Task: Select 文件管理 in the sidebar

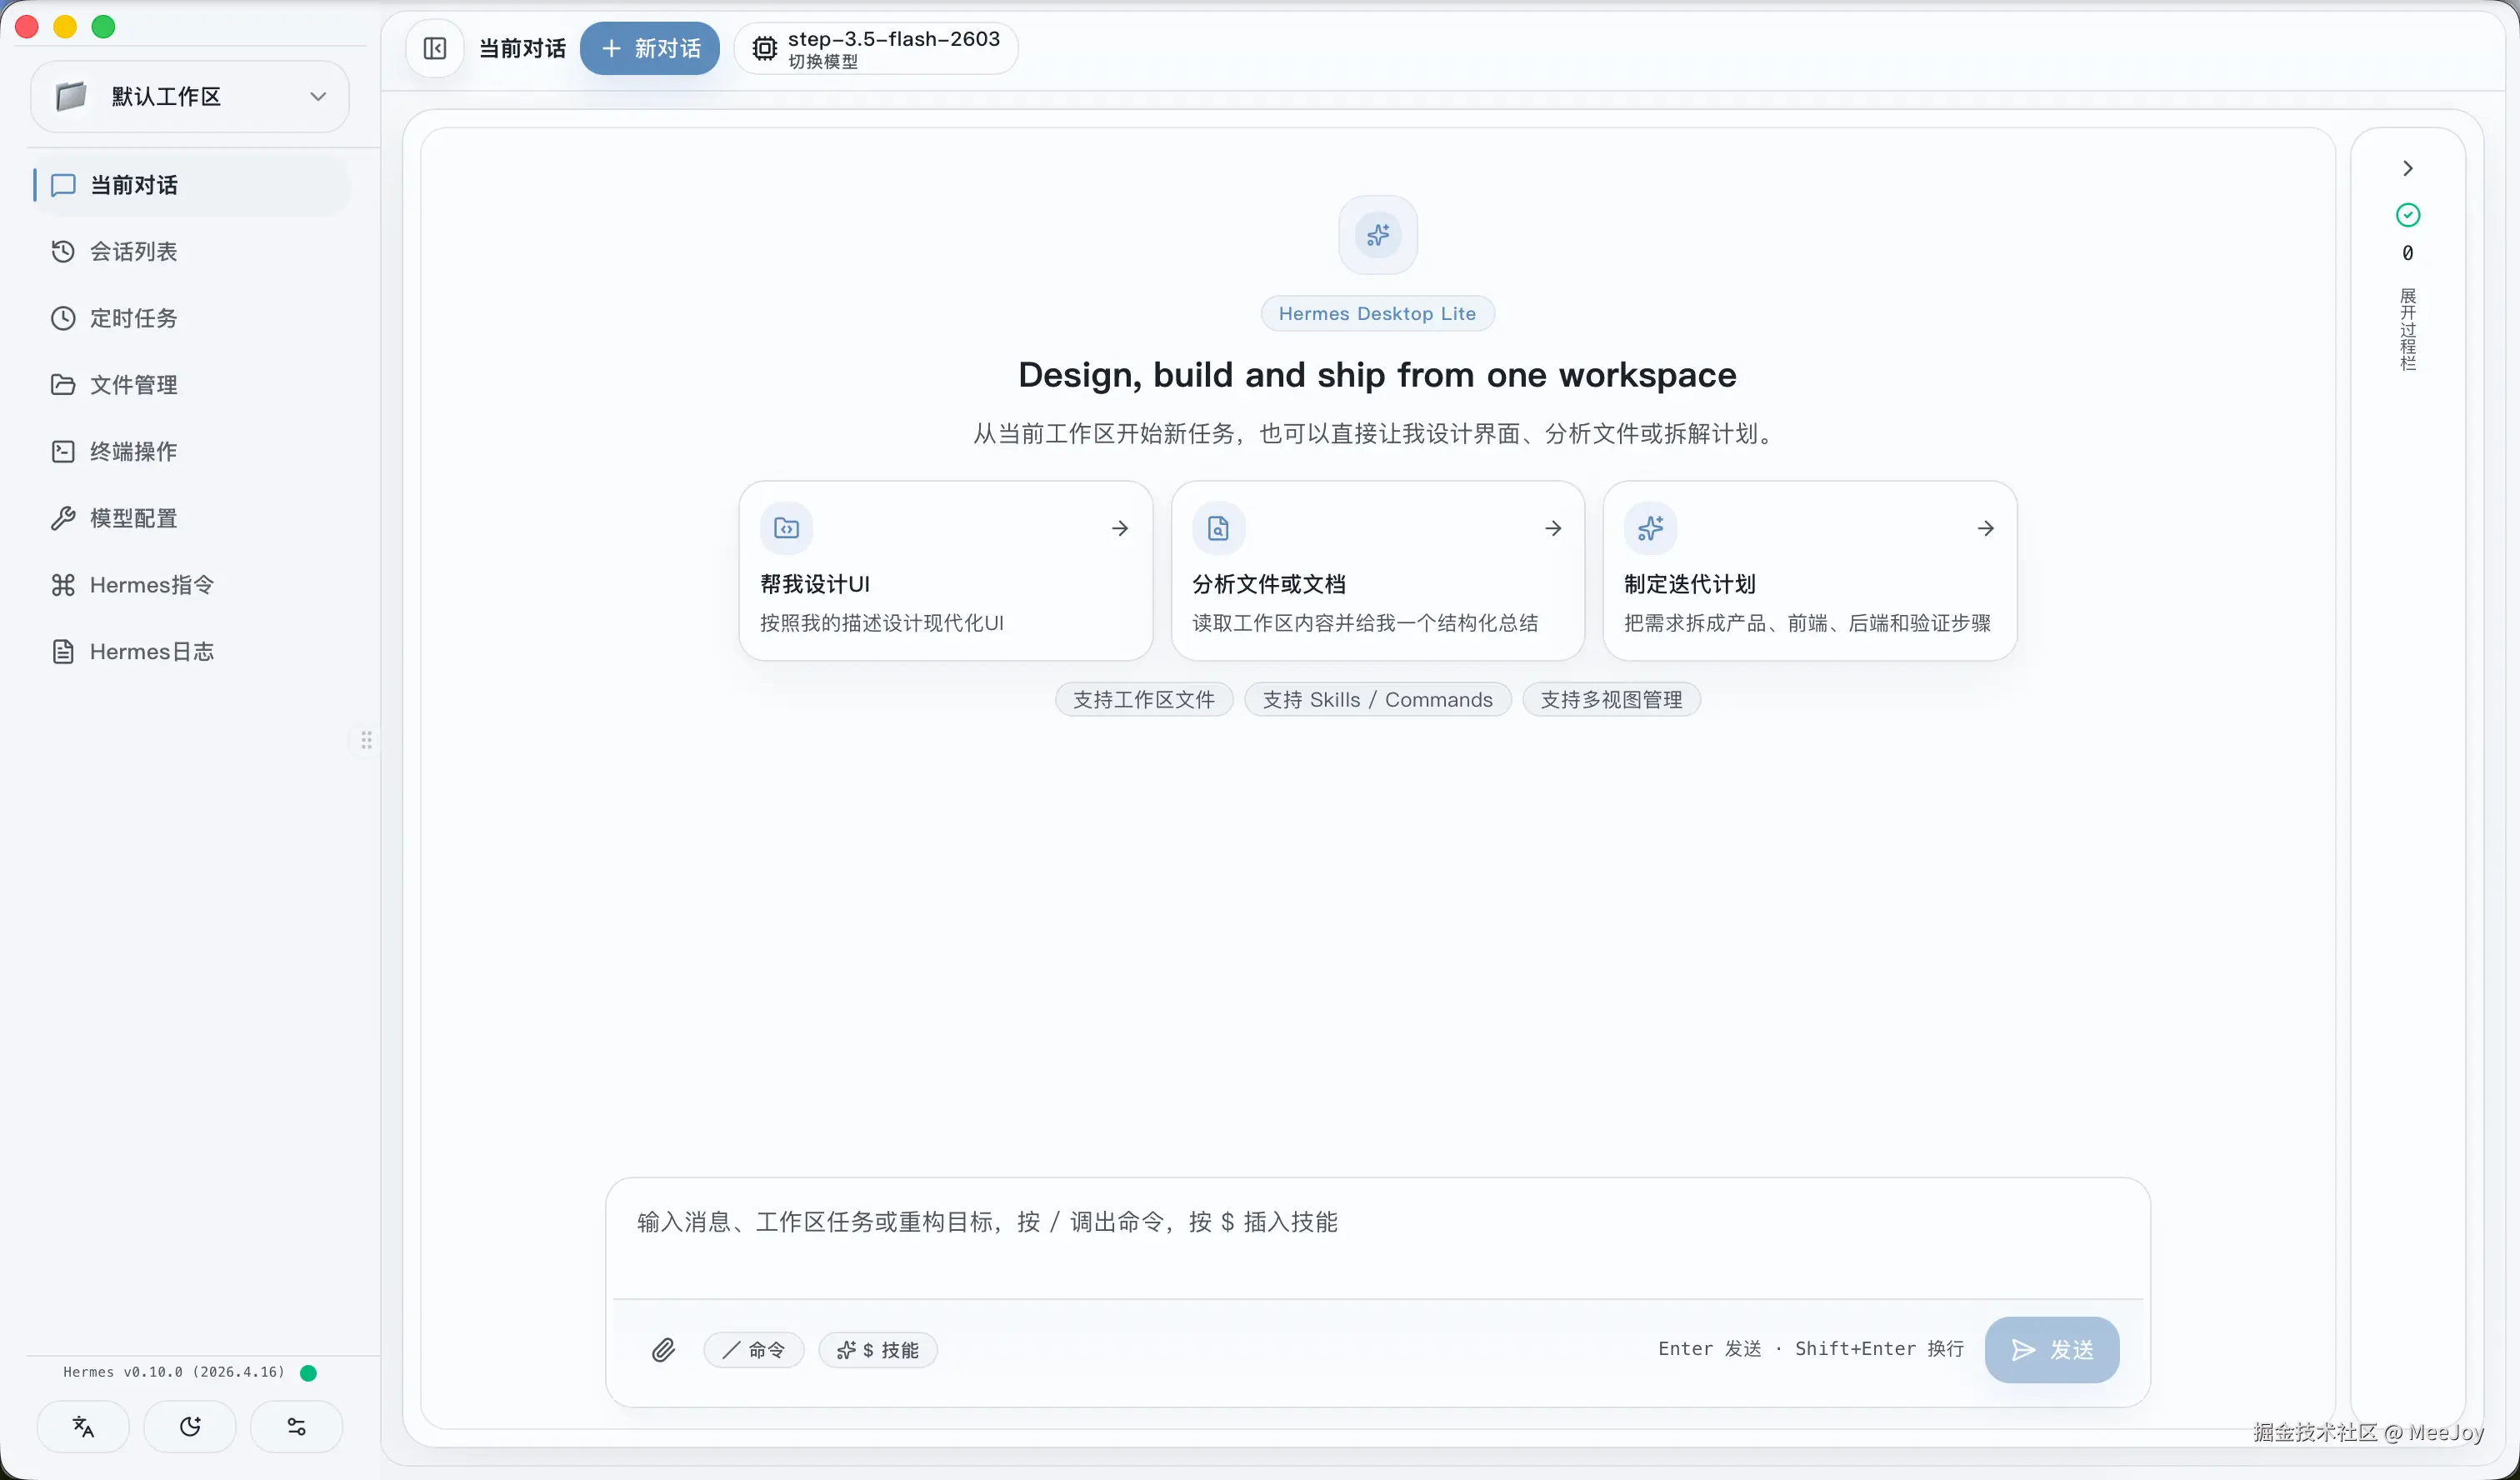Action: 134,385
